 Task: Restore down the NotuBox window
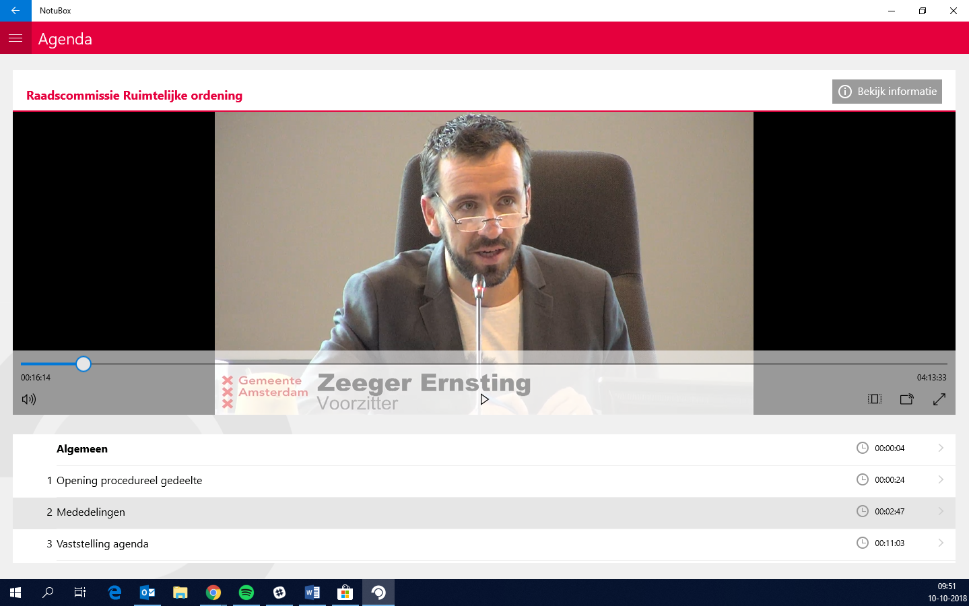pos(923,11)
